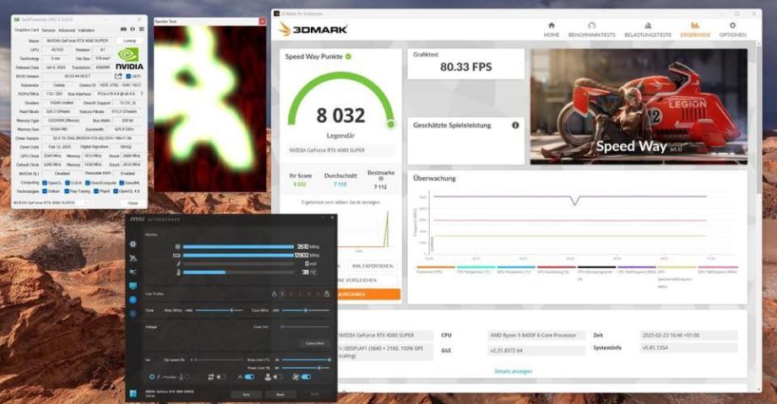The width and height of the screenshot is (777, 404).
Task: Toggle the CUDA checkbox in GPU-Z
Action: [x=66, y=183]
